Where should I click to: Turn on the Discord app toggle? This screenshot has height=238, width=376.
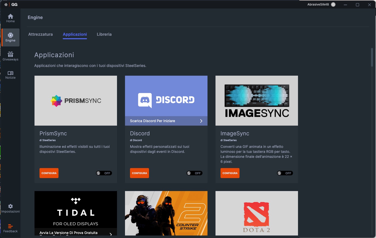tap(194, 173)
